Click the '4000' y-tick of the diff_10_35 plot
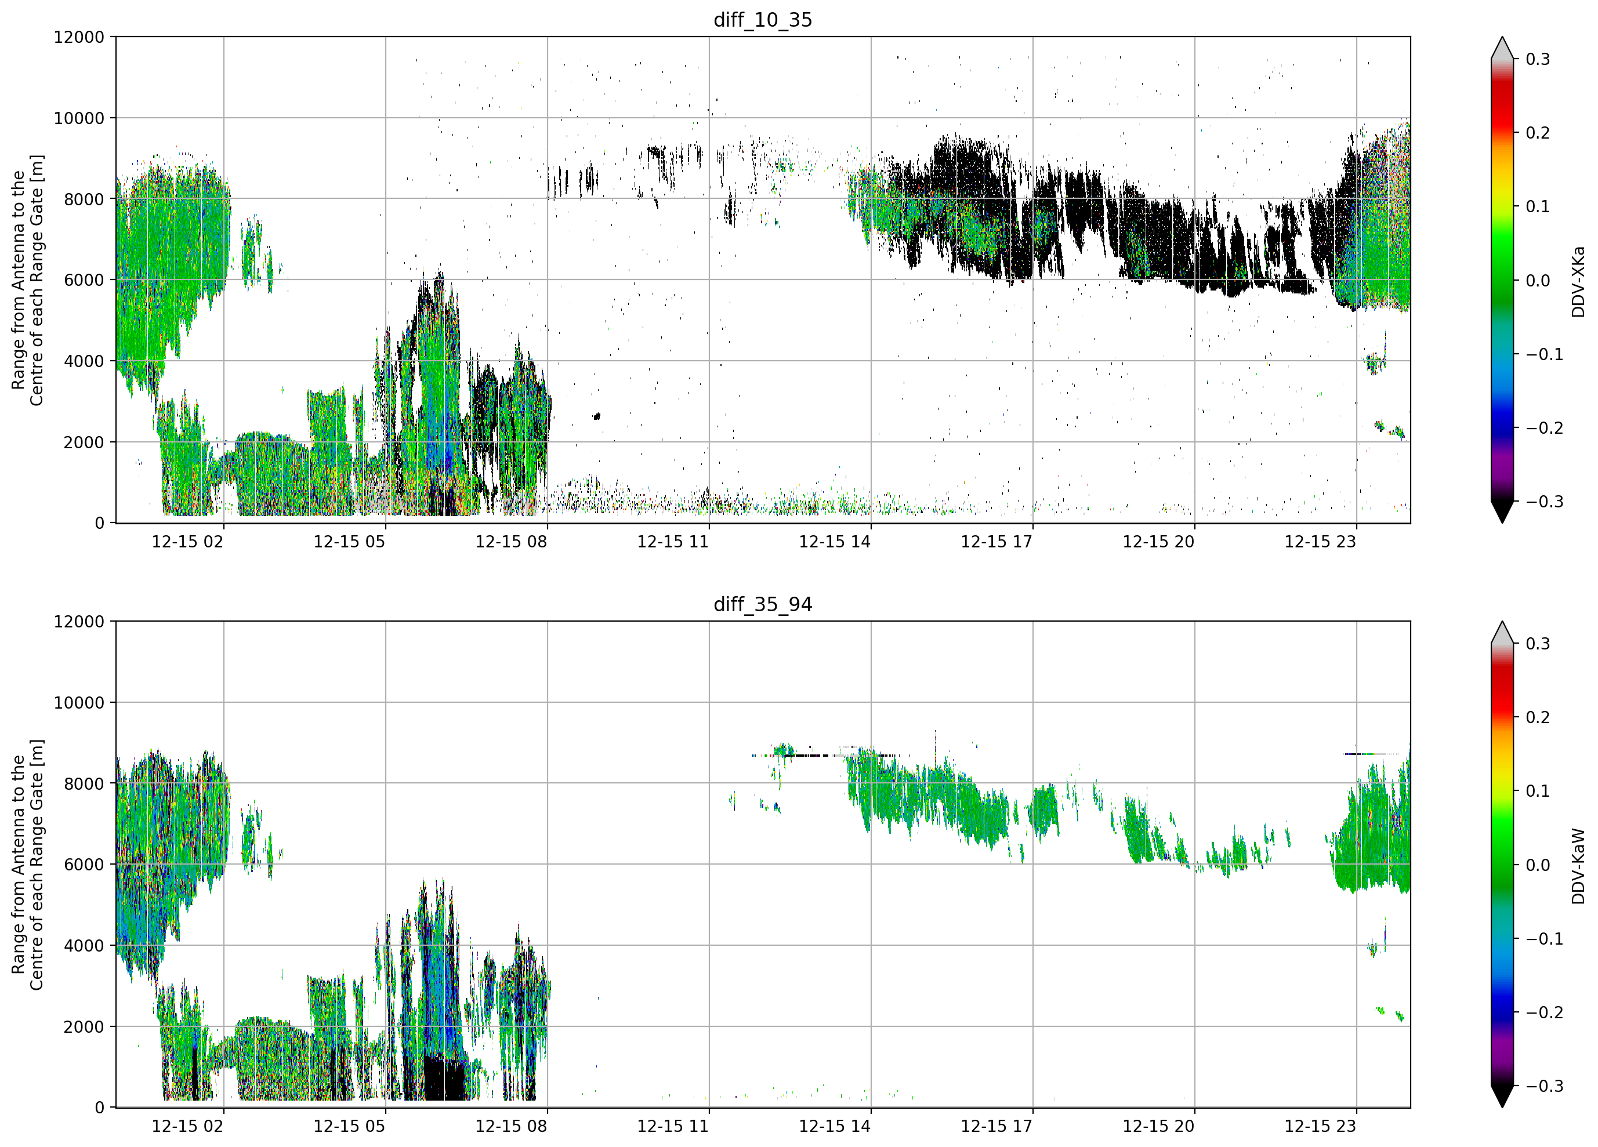Viewport: 1598px width, 1147px height. [84, 361]
